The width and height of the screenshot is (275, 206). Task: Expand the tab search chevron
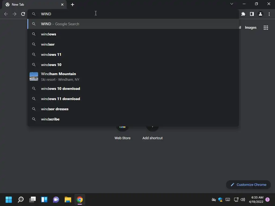tap(232, 4)
